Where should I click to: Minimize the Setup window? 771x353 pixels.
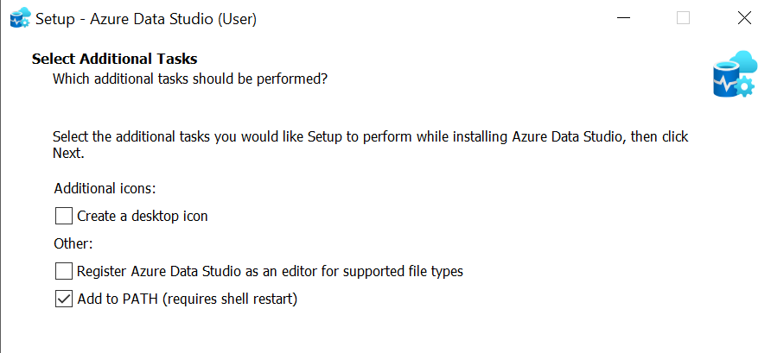(x=623, y=17)
